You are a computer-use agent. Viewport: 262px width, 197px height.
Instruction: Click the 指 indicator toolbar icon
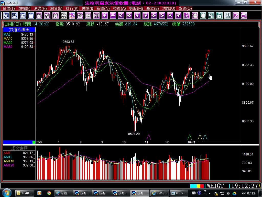(x=47, y=16)
